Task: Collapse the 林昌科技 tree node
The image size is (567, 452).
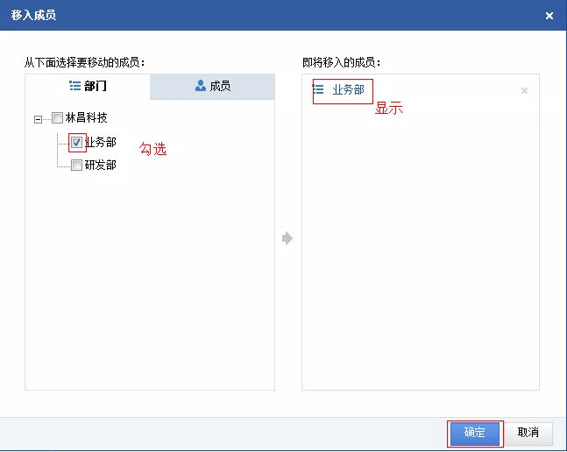Action: (38, 119)
